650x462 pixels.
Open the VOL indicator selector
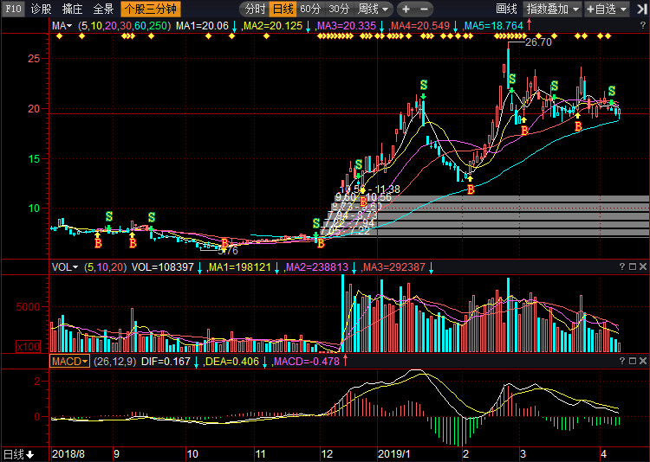[x=64, y=267]
